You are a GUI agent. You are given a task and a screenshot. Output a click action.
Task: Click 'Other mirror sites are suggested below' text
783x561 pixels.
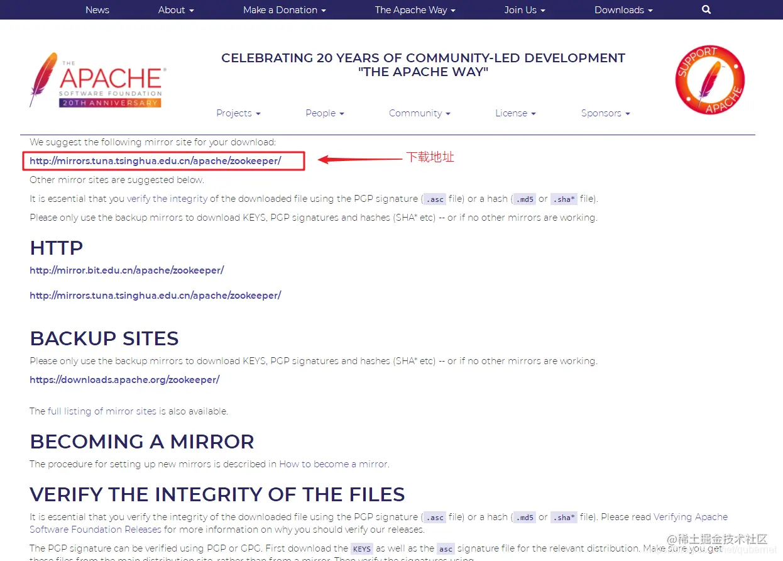(x=117, y=180)
